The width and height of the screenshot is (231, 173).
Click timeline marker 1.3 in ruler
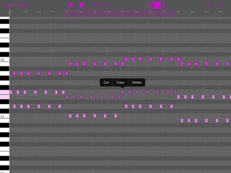coord(39,12)
